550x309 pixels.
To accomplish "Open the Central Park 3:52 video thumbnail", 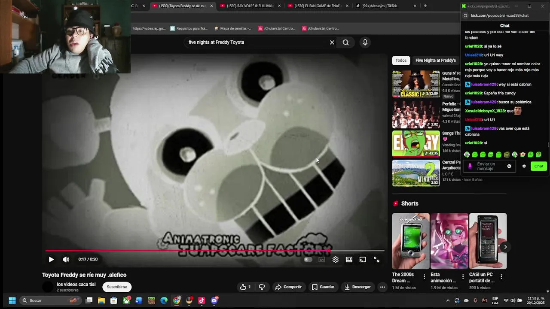I will point(416,173).
